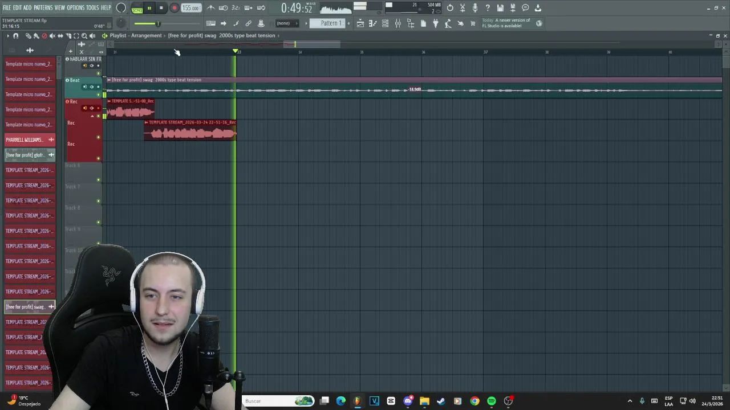Open the Plugin picker plug icon
The image size is (730, 410).
436,23
